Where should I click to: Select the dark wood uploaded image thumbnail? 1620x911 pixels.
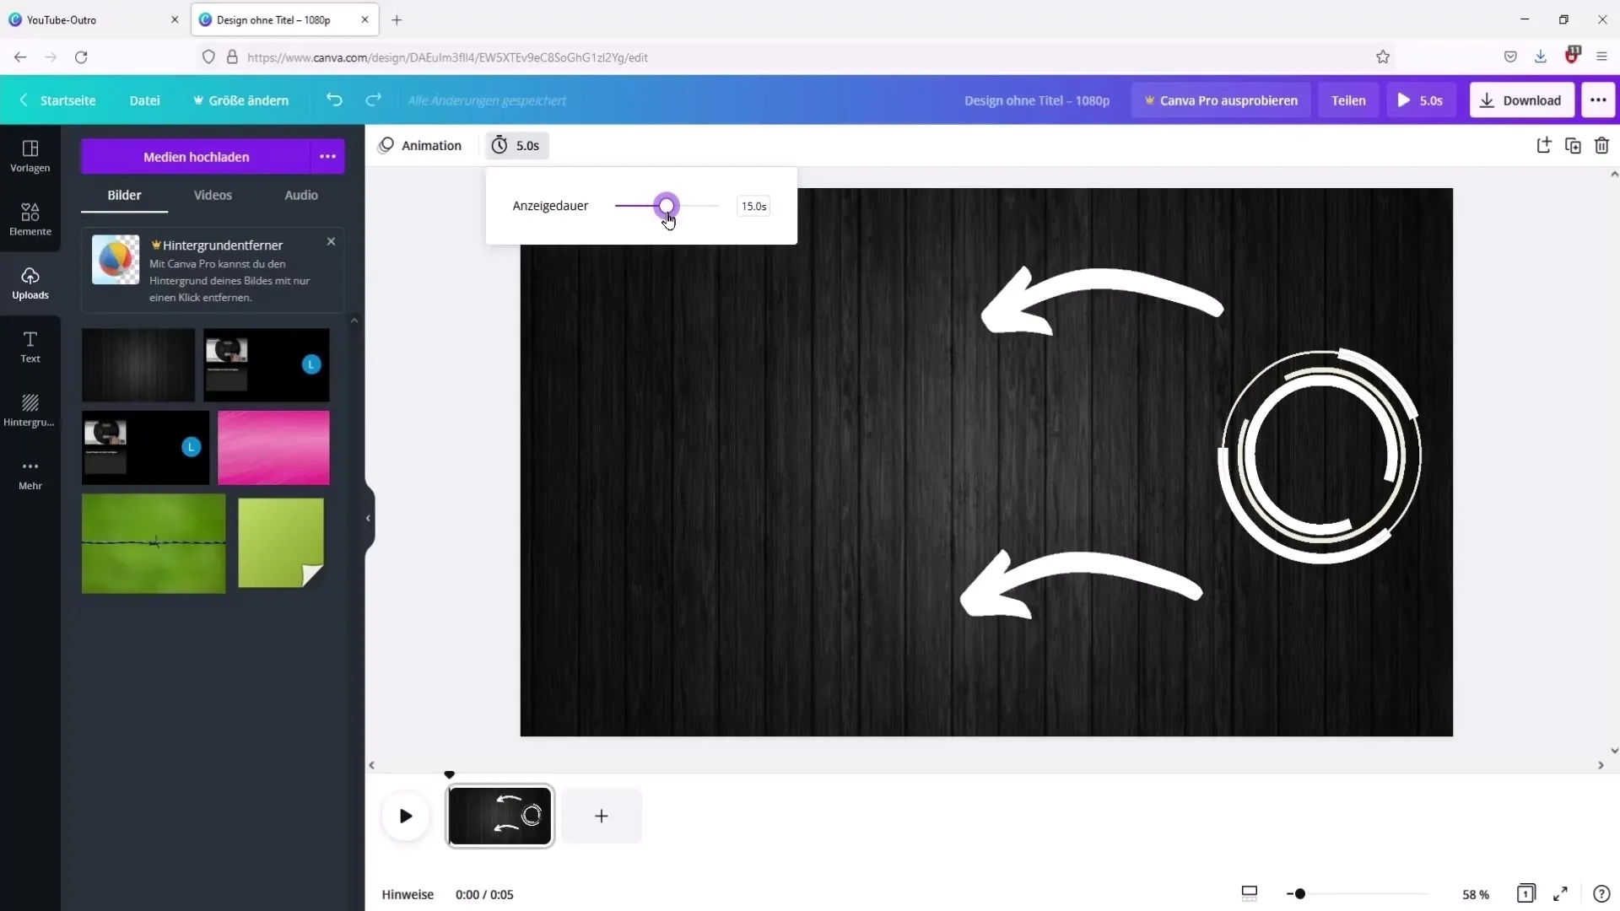pyautogui.click(x=138, y=364)
